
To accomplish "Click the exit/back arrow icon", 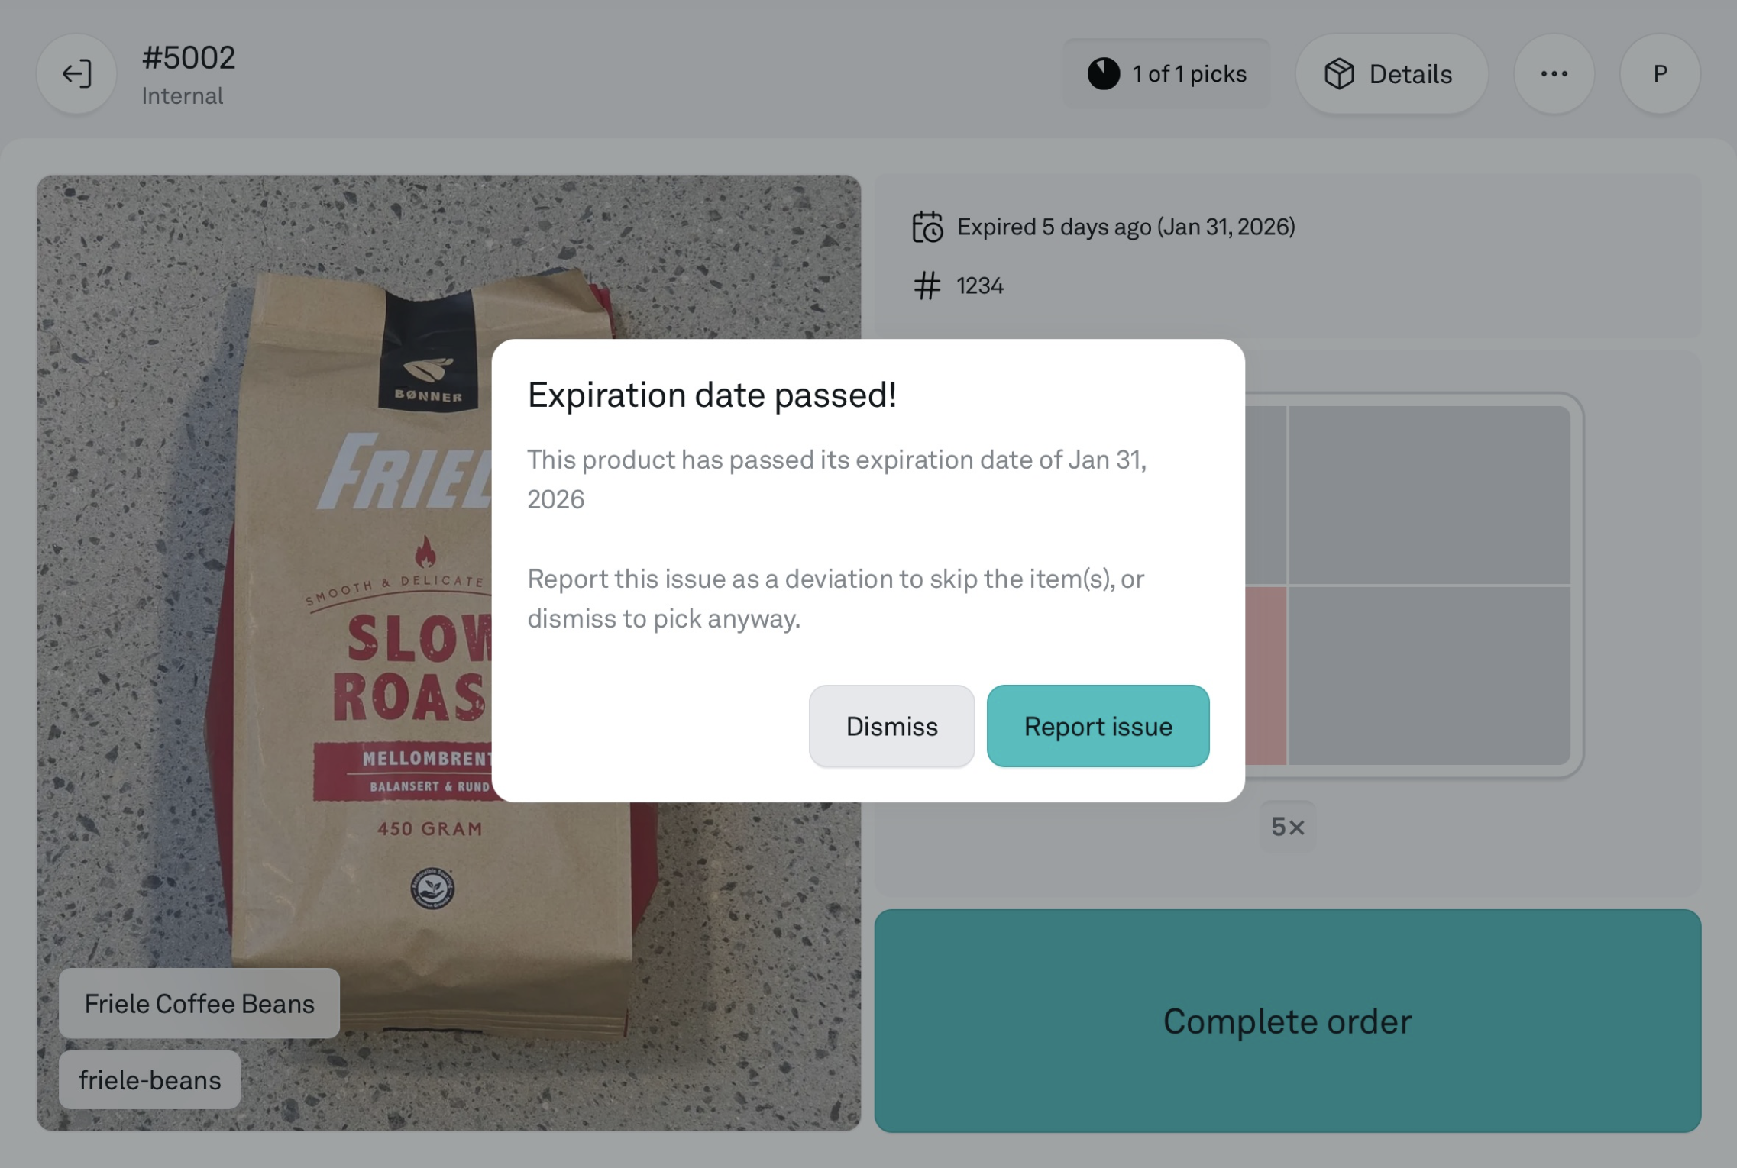I will click(x=76, y=74).
